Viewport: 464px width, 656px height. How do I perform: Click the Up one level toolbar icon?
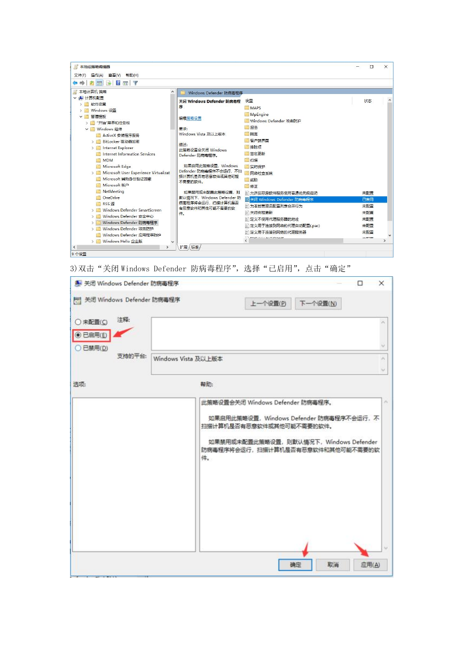92,83
